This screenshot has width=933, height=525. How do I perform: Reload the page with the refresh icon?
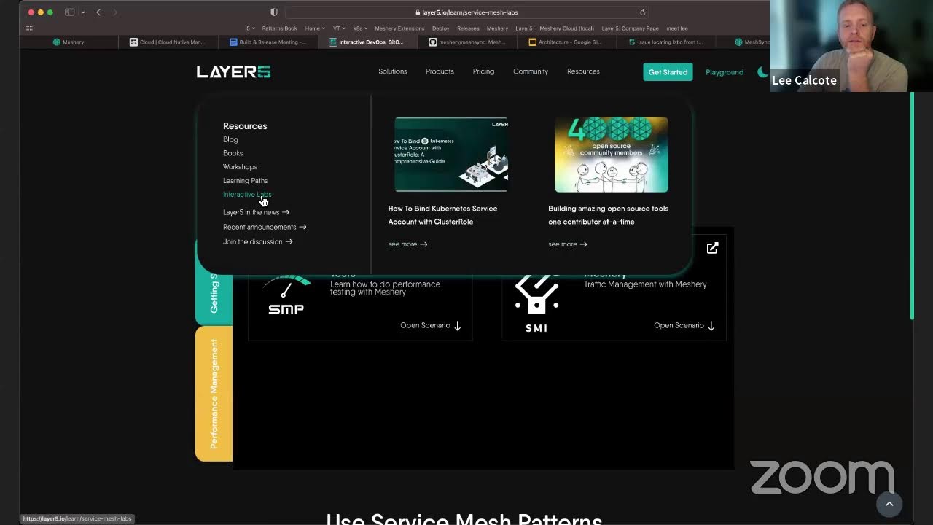tap(642, 12)
